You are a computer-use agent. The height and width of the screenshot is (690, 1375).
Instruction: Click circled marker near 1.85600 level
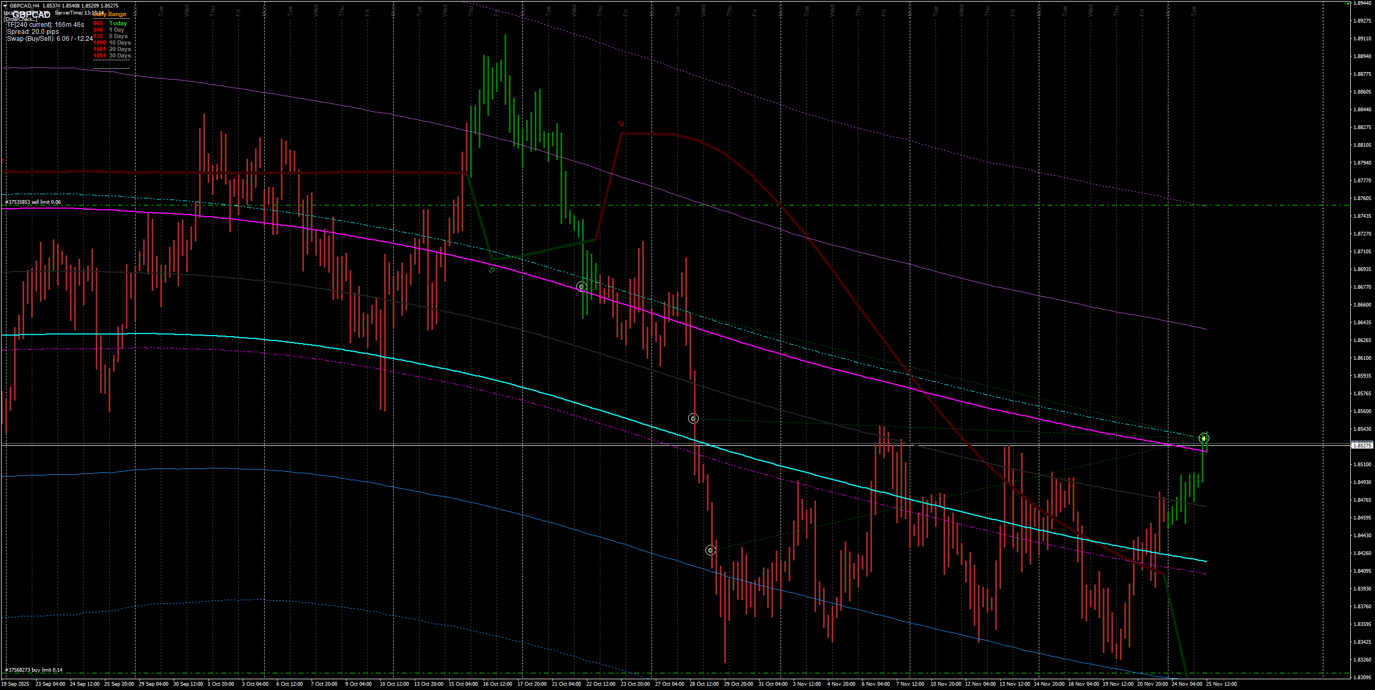pos(693,418)
